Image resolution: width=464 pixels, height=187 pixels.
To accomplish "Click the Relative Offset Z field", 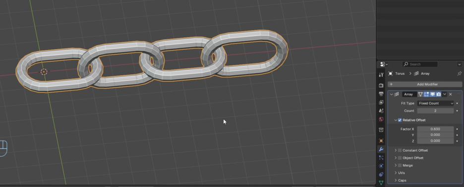I will (435, 141).
